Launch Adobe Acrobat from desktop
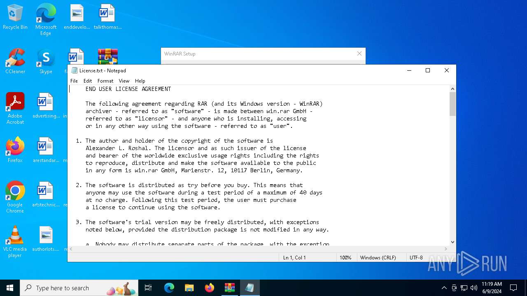The width and height of the screenshot is (527, 296). point(15,109)
